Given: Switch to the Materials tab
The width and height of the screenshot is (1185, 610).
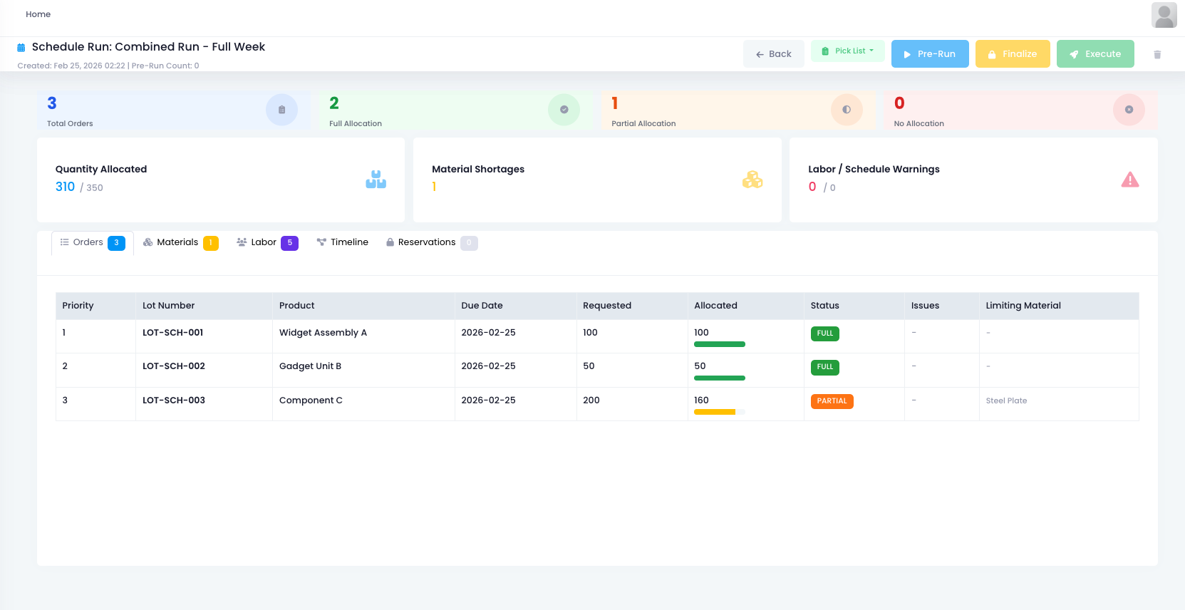Looking at the screenshot, I should pyautogui.click(x=180, y=243).
